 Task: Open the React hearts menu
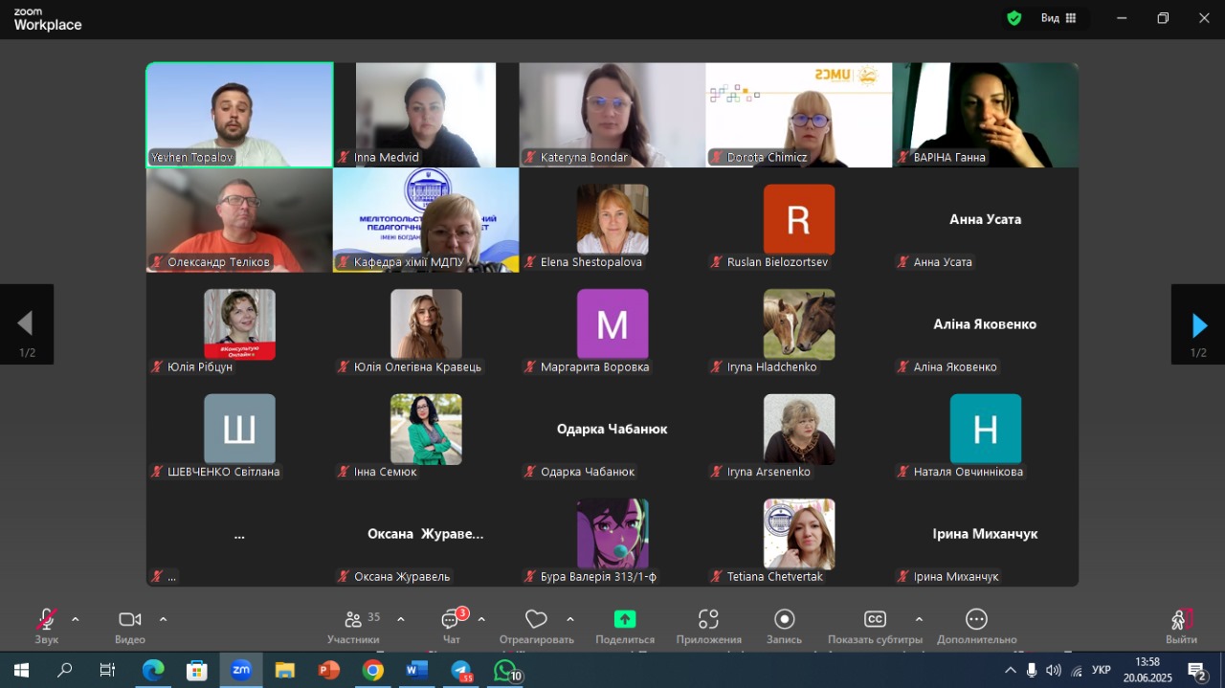[x=536, y=626]
